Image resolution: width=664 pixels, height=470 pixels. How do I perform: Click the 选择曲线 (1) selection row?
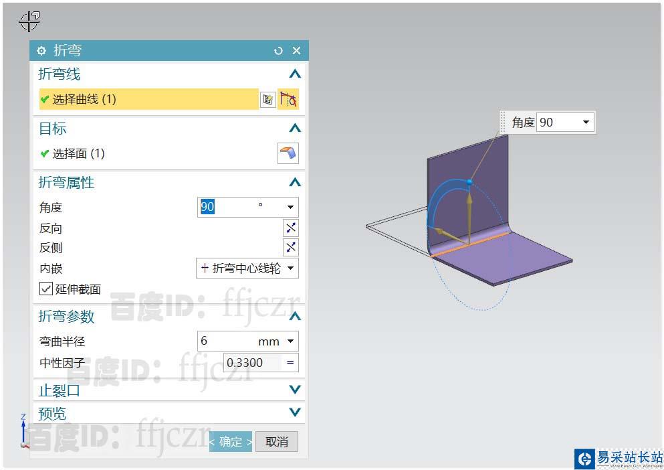[148, 99]
